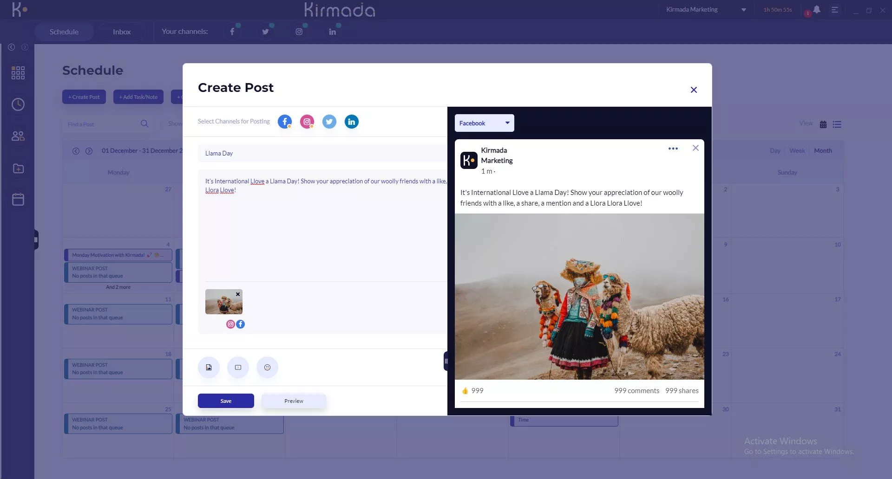Open the team members sidebar icon

18,136
